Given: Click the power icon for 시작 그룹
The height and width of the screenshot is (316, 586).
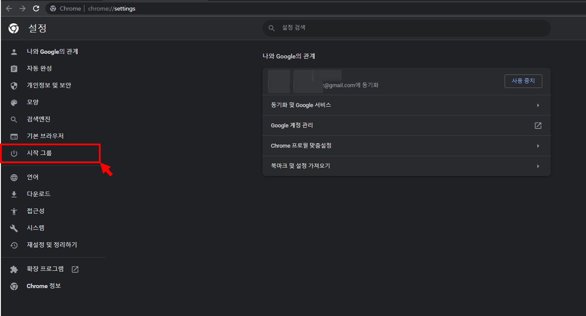Looking at the screenshot, I should coord(14,153).
